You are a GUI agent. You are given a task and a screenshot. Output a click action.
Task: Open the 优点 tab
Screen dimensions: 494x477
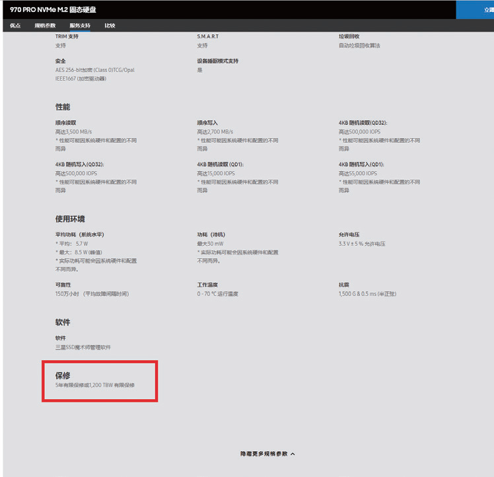tap(15, 26)
